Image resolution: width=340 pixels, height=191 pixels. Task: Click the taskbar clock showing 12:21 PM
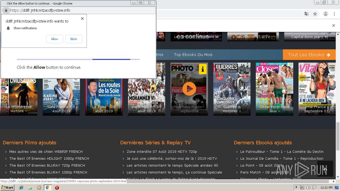327,188
